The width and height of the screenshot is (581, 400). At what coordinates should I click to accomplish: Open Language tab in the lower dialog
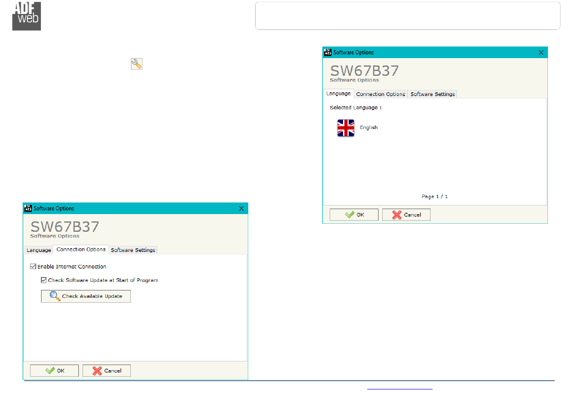click(39, 250)
